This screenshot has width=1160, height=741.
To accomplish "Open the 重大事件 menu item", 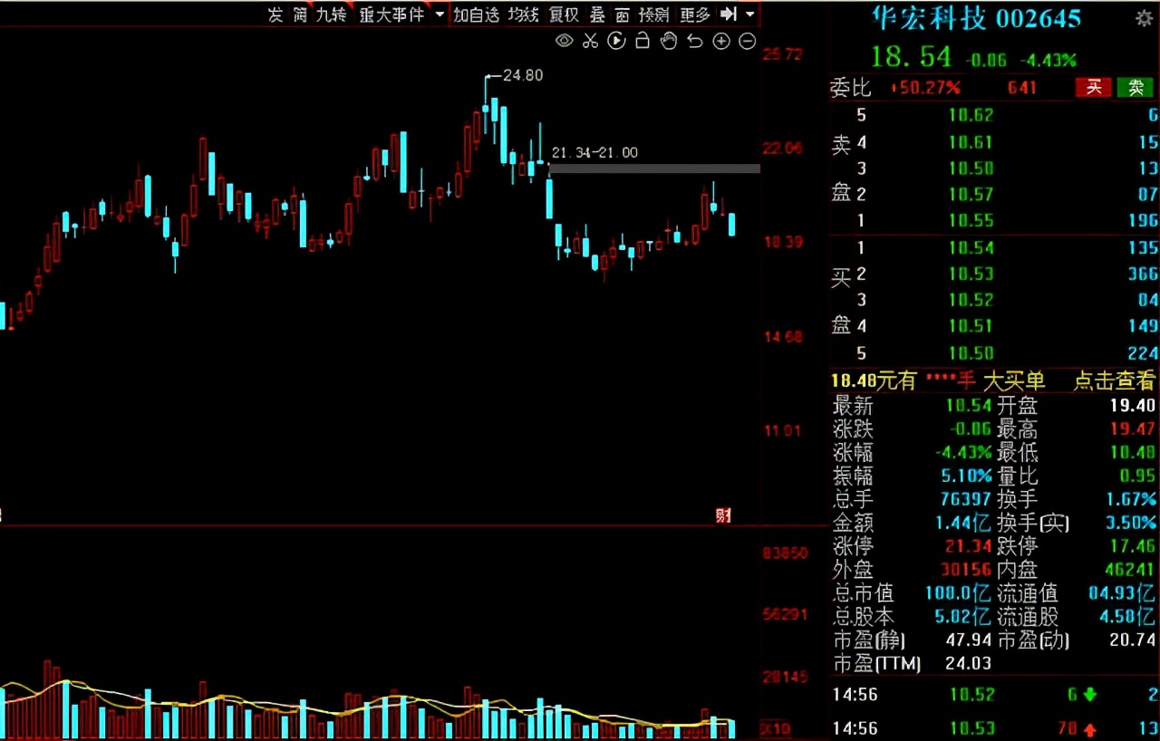I will pyautogui.click(x=391, y=14).
